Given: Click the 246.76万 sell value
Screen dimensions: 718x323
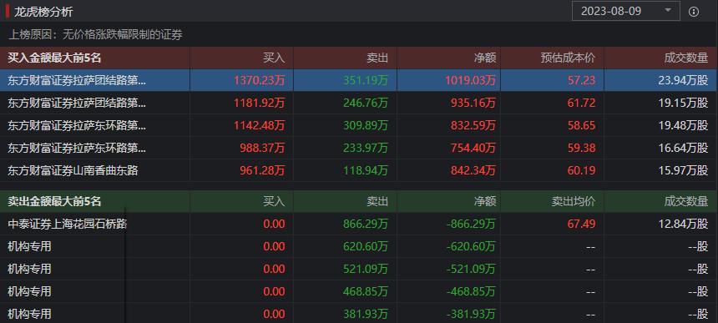Looking at the screenshot, I should (x=366, y=103).
